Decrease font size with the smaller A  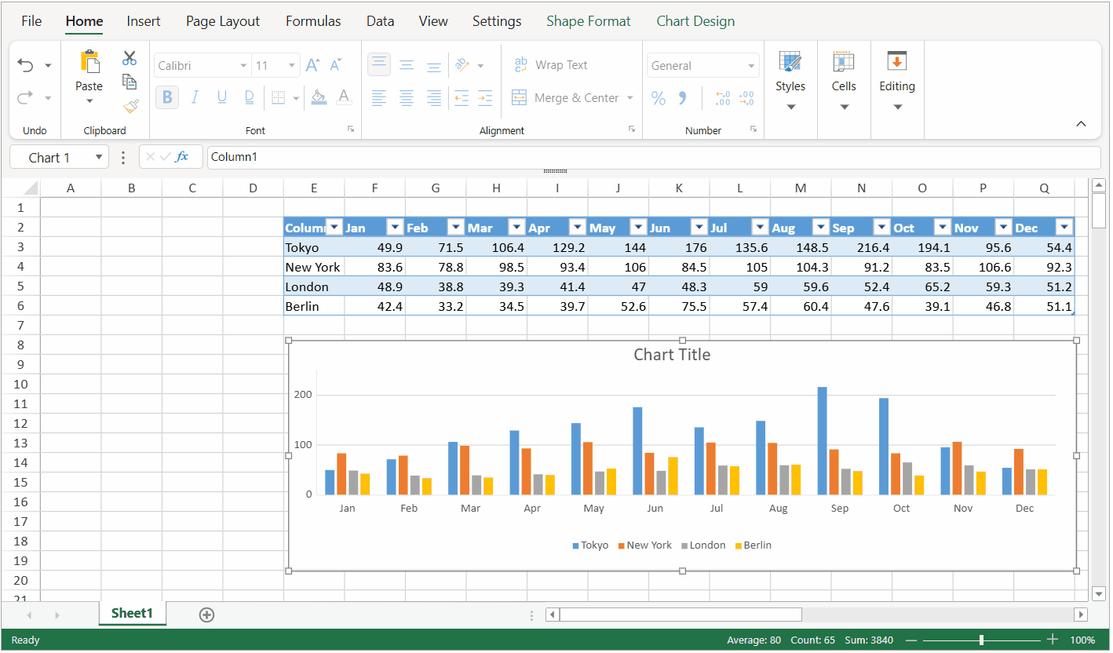tap(336, 65)
